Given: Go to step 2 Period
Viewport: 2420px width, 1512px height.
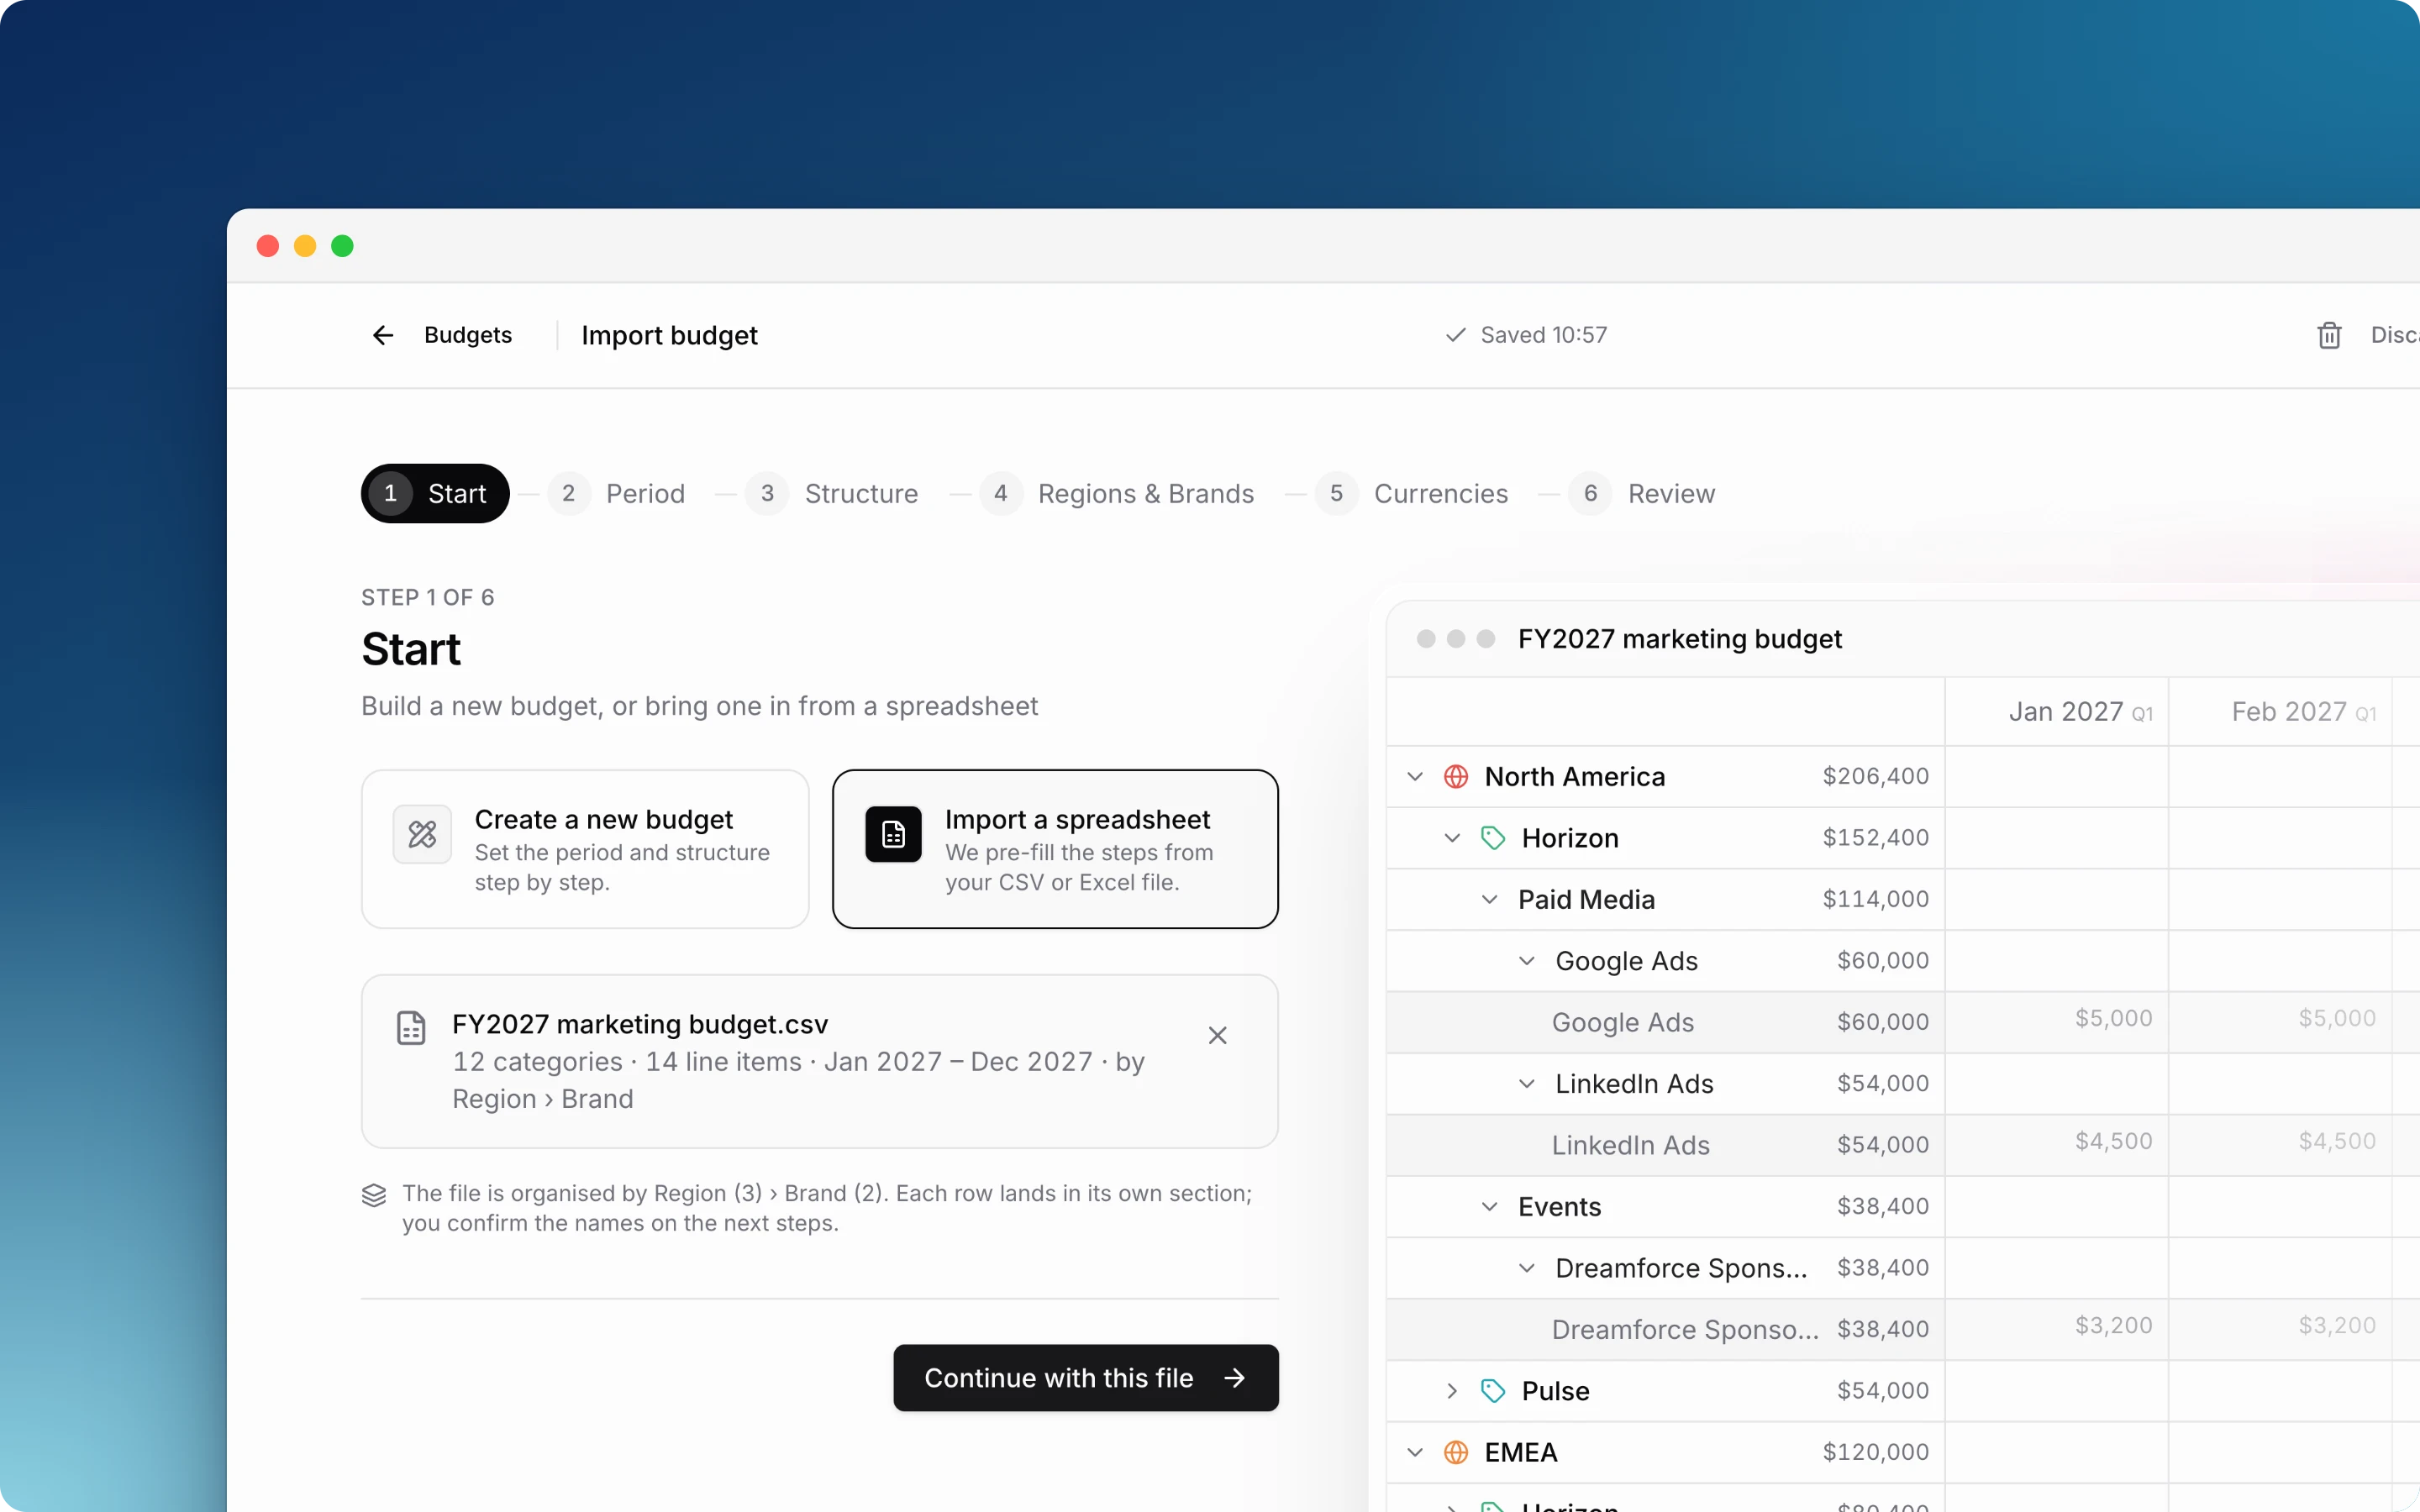Looking at the screenshot, I should point(617,493).
